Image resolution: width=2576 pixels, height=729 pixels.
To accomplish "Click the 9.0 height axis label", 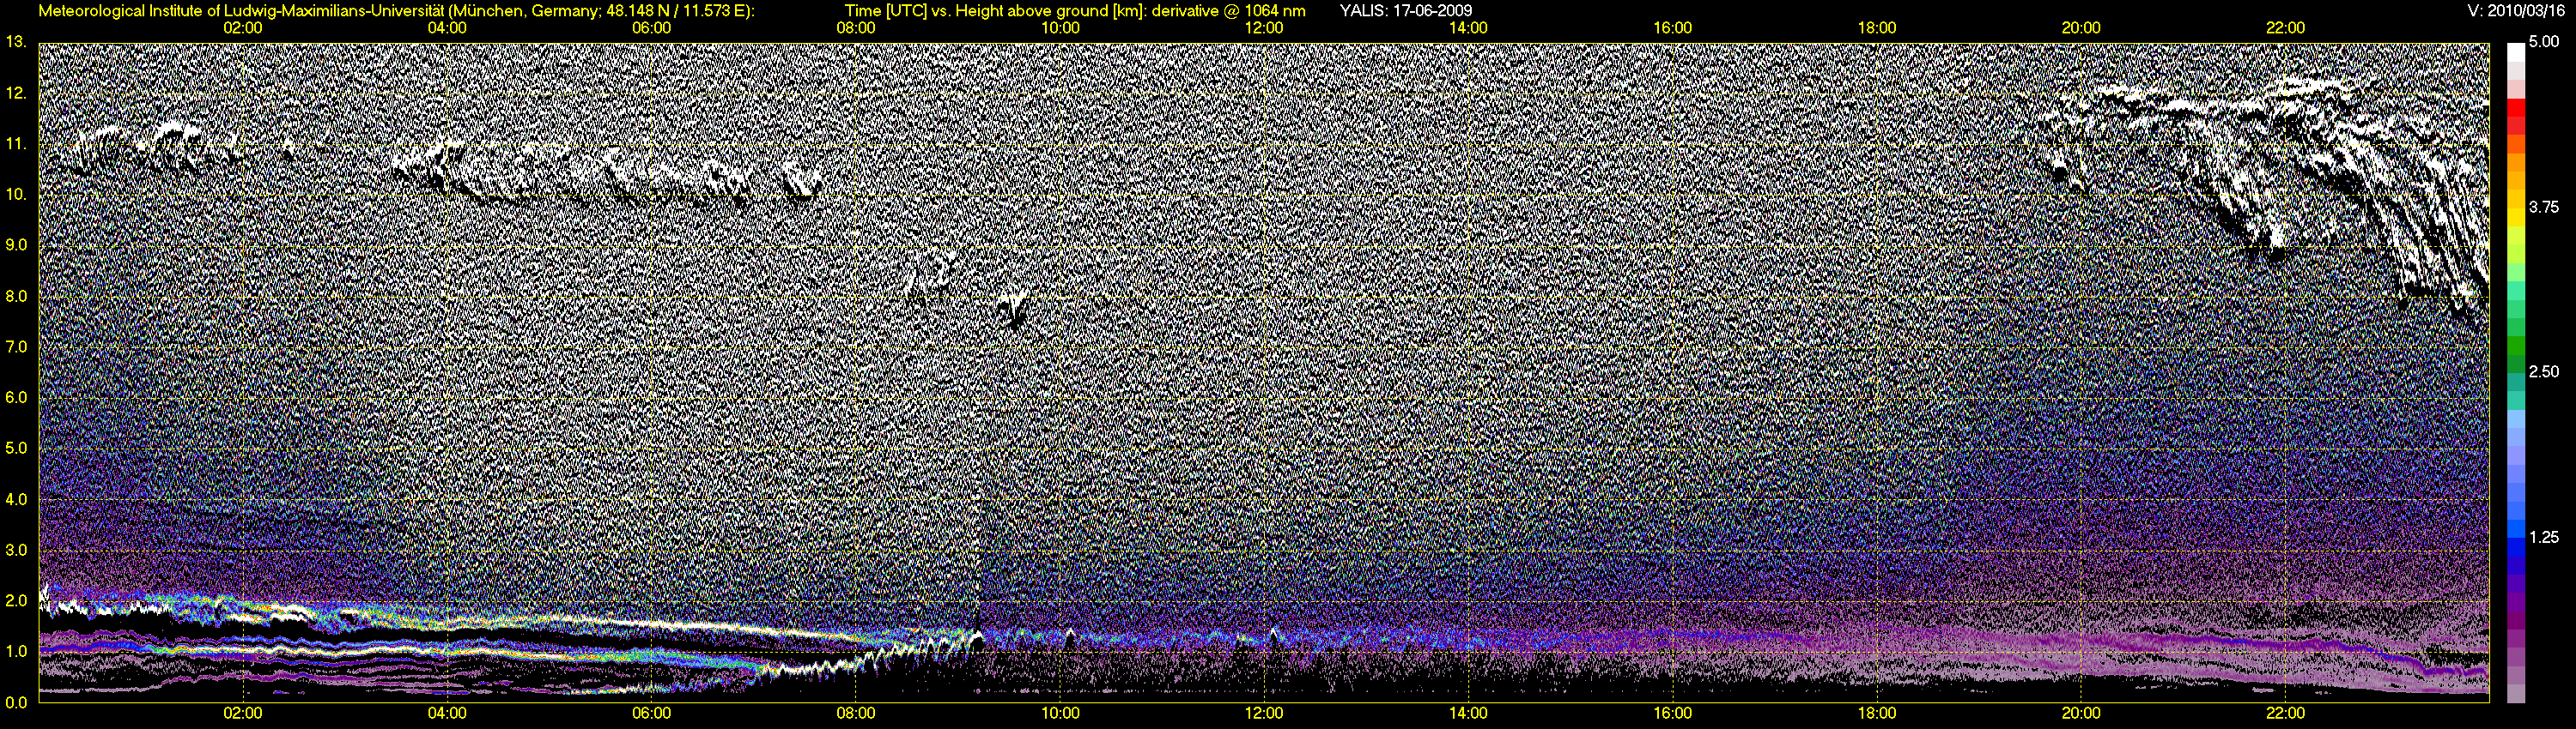I will pyautogui.click(x=15, y=244).
